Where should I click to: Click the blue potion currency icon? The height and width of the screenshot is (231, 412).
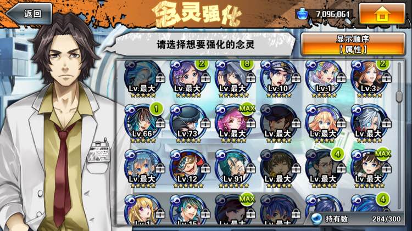click(x=302, y=14)
